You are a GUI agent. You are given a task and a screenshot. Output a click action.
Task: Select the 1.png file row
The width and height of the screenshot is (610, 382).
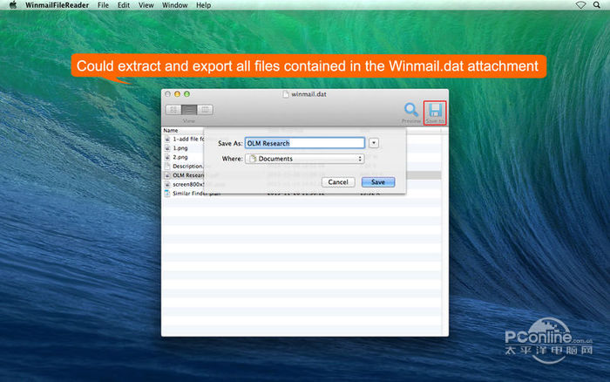pyautogui.click(x=180, y=147)
